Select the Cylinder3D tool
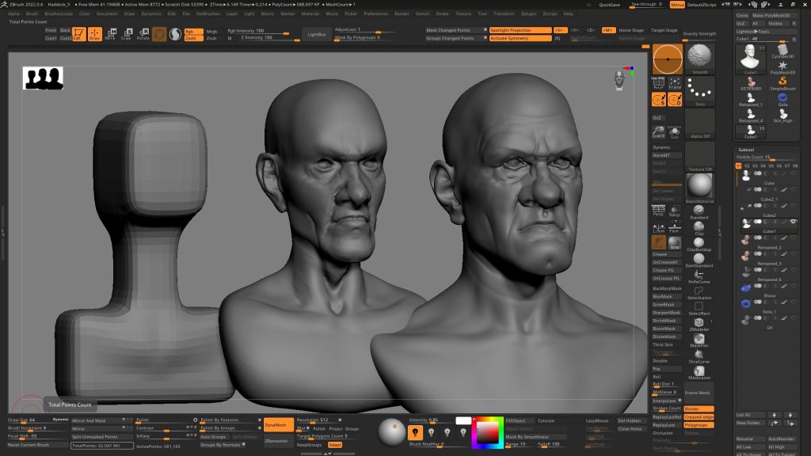 (x=782, y=51)
